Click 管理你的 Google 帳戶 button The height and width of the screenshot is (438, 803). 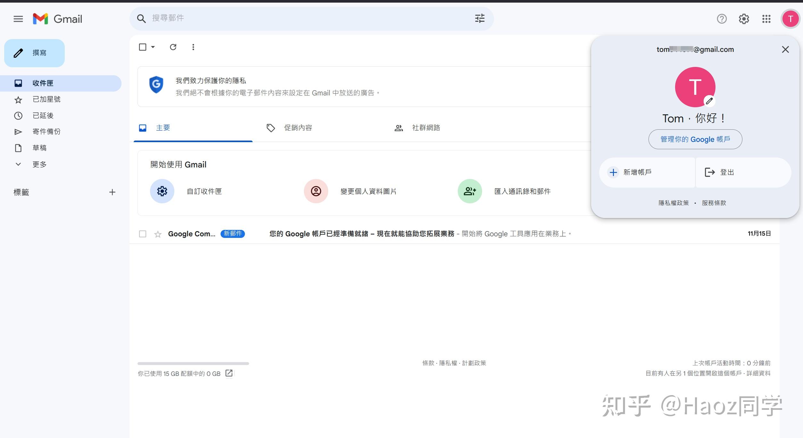click(695, 139)
